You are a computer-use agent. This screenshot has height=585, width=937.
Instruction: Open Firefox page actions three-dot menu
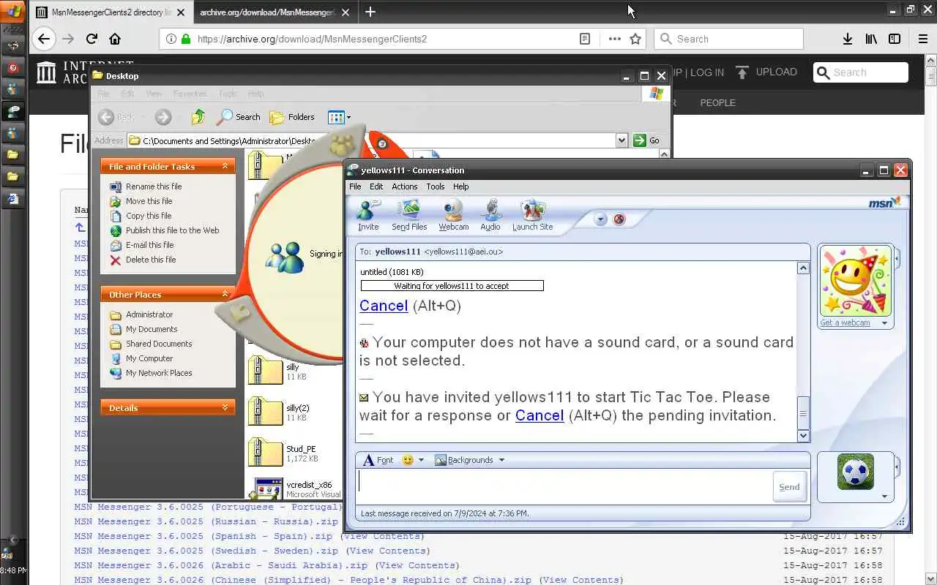point(614,39)
